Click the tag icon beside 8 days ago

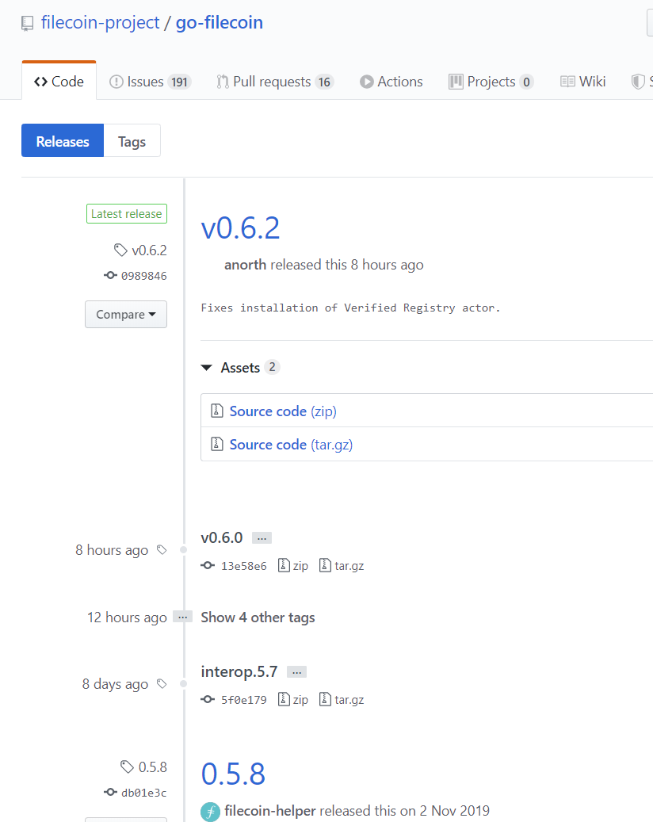(x=162, y=684)
